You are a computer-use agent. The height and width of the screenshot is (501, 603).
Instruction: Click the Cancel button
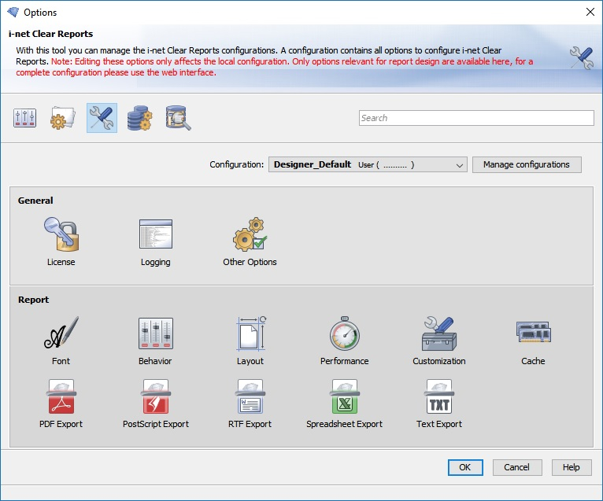[x=517, y=467]
